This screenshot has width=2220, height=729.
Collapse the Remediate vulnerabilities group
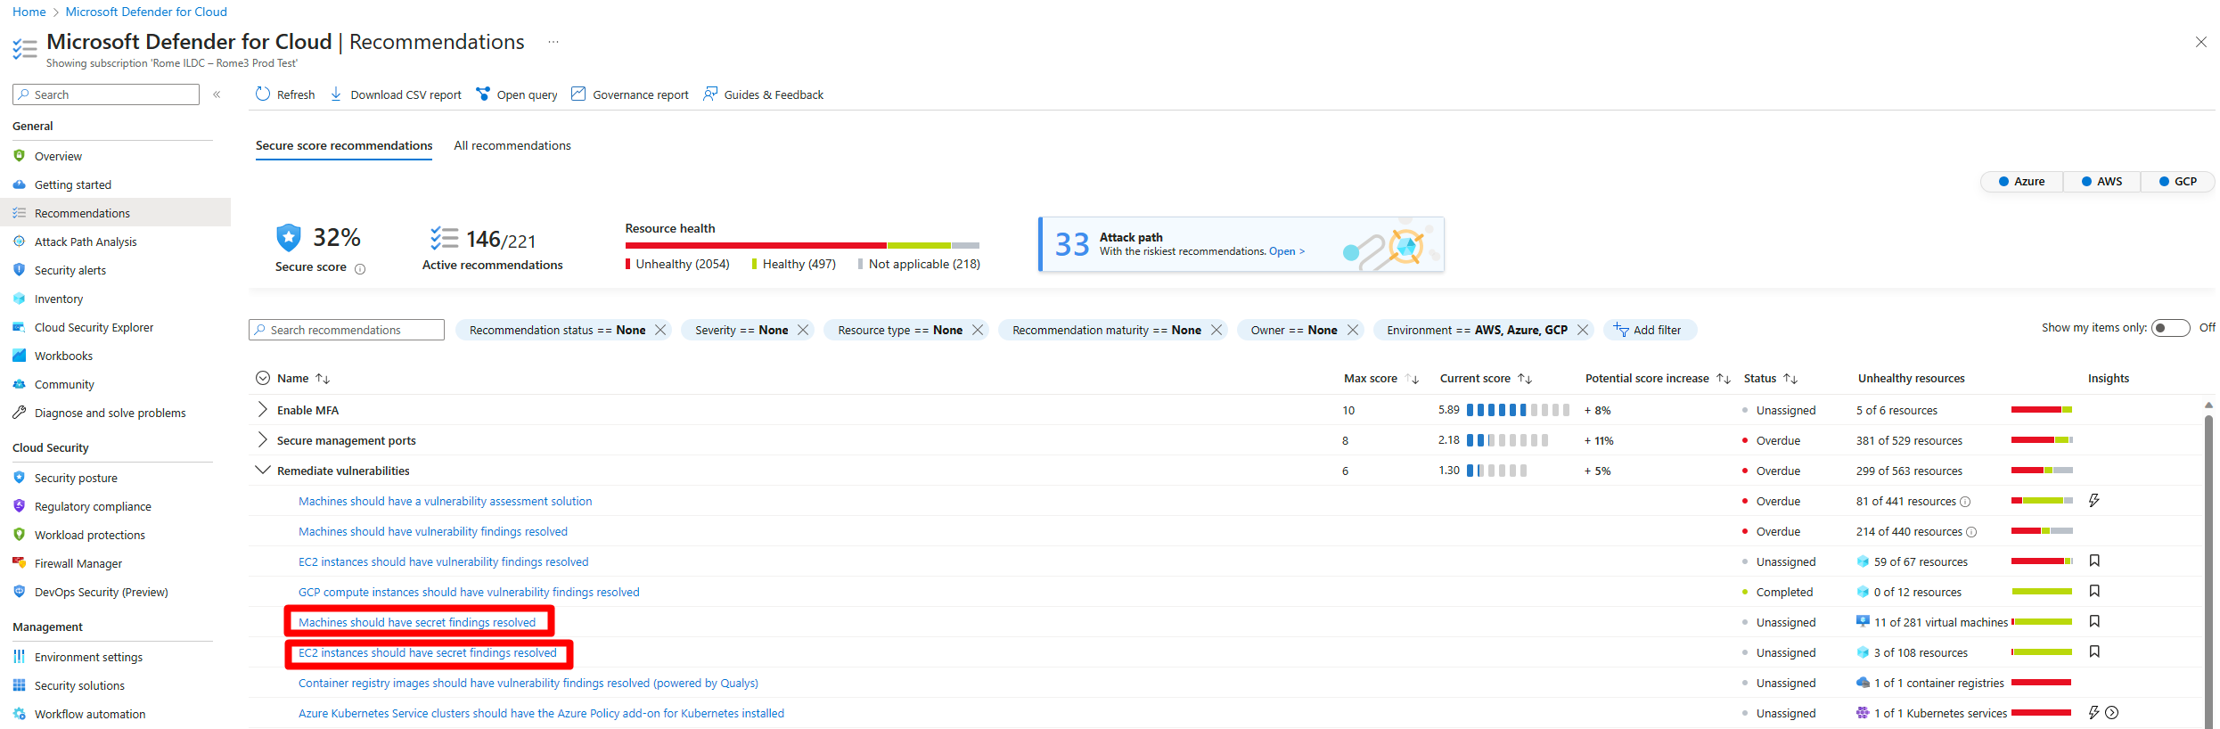[x=262, y=471]
